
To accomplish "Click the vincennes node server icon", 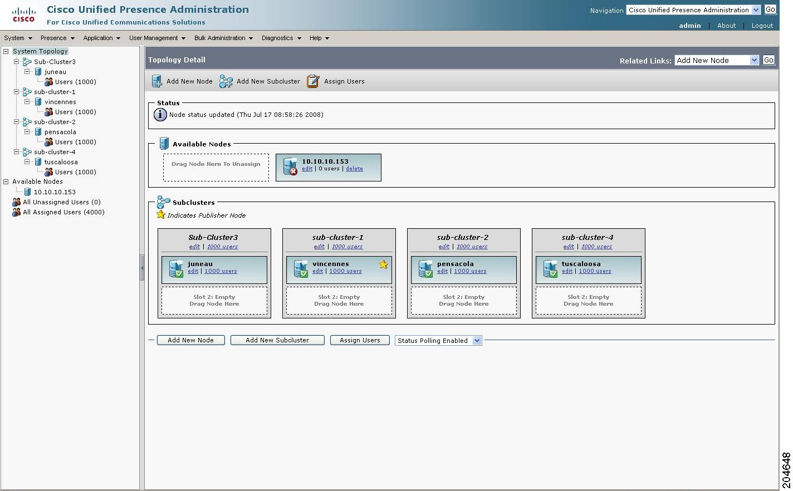I will 301,269.
